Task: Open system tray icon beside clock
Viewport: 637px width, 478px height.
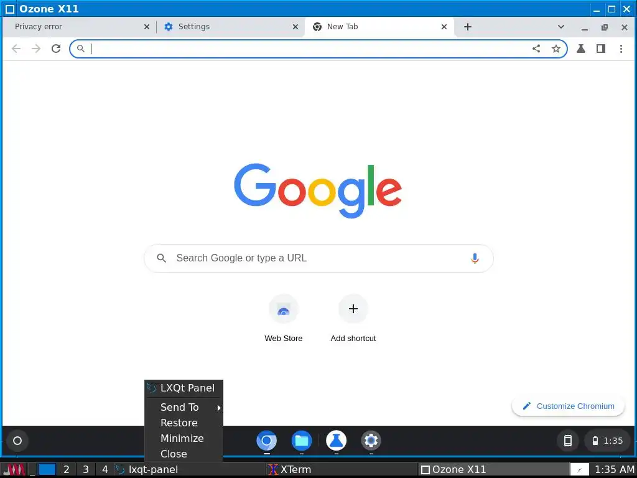Action: tap(580, 470)
